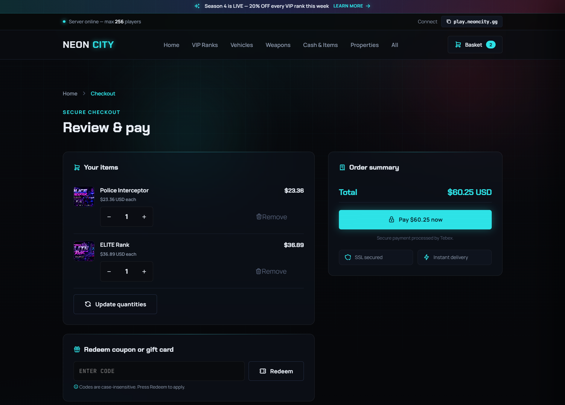The height and width of the screenshot is (405, 565).
Task: Open the Basket cart icon
Action: click(x=458, y=45)
